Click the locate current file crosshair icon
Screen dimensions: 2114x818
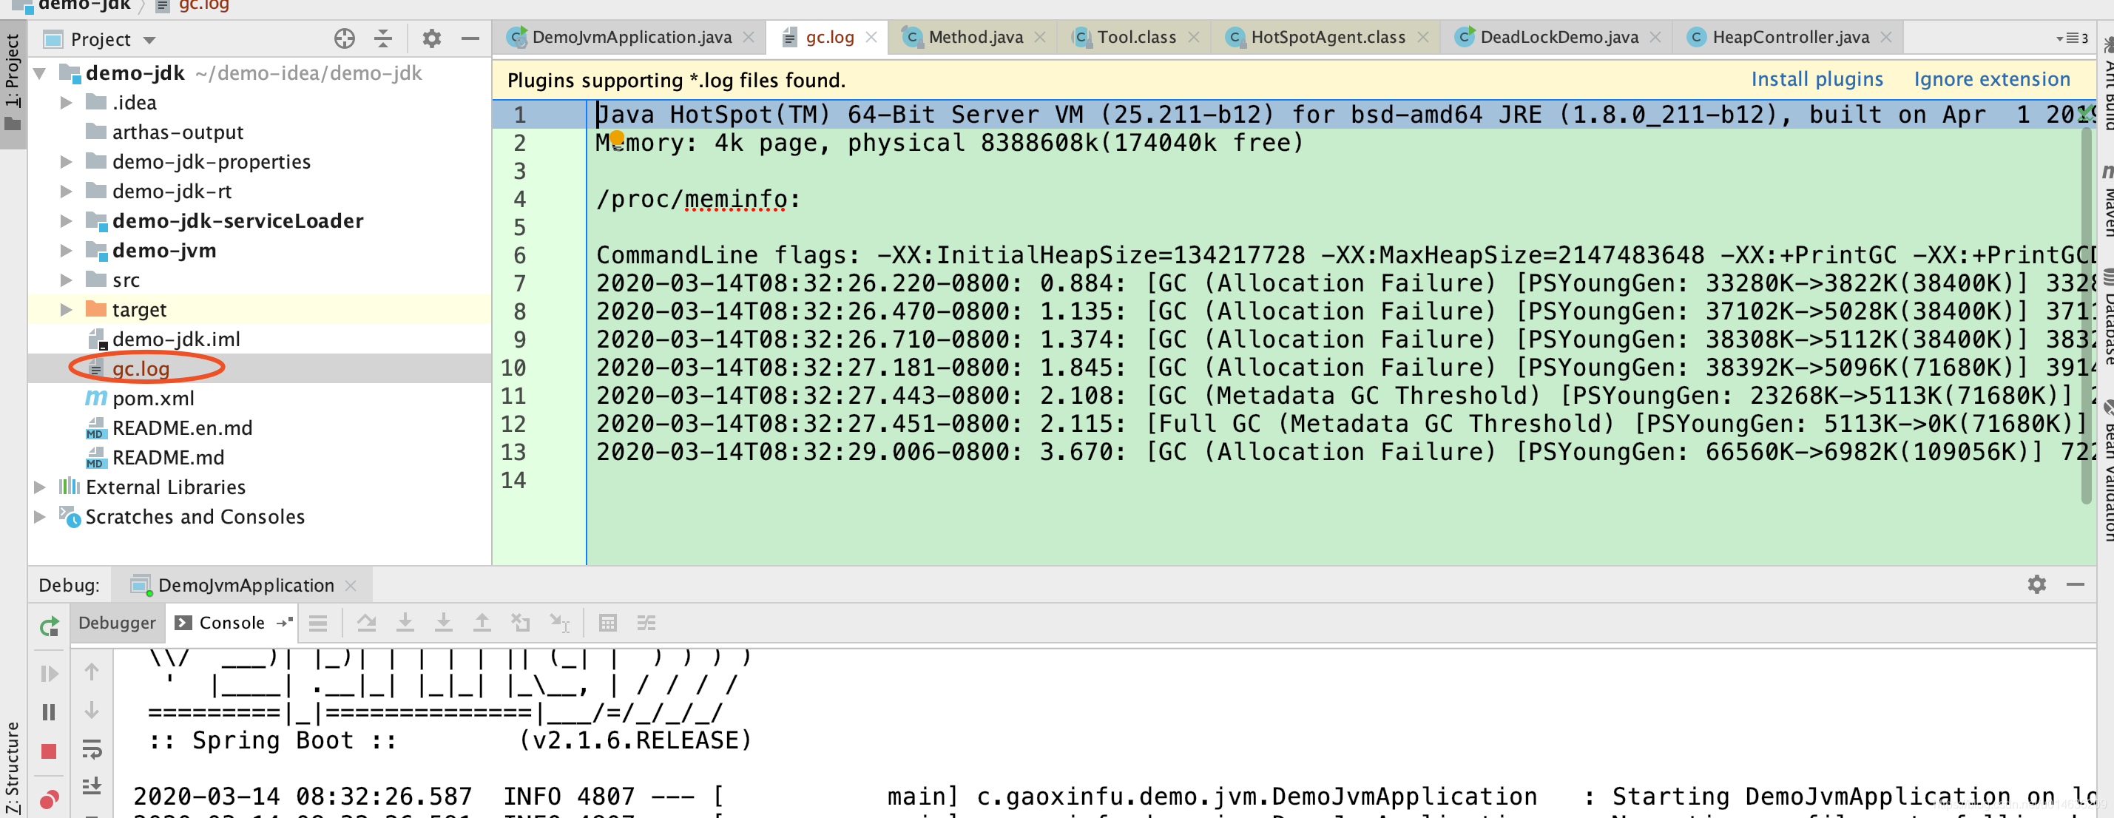point(345,38)
